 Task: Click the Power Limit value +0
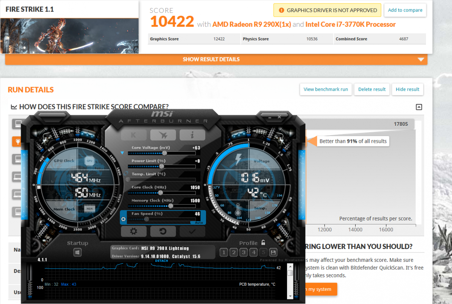pyautogui.click(x=197, y=161)
